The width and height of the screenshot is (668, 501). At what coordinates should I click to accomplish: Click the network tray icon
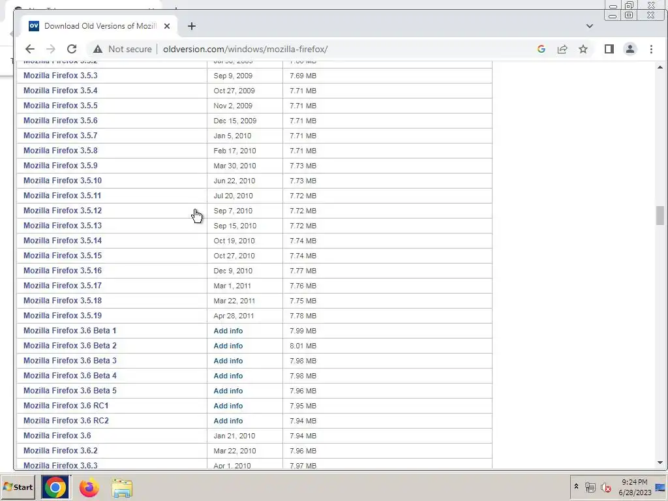click(590, 487)
